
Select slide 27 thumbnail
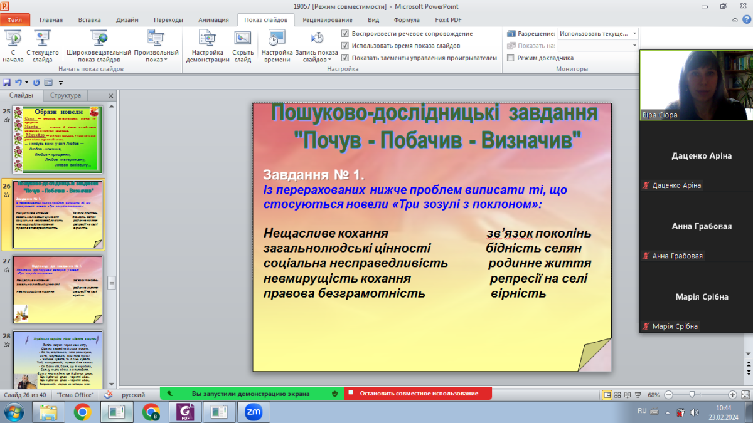click(58, 288)
